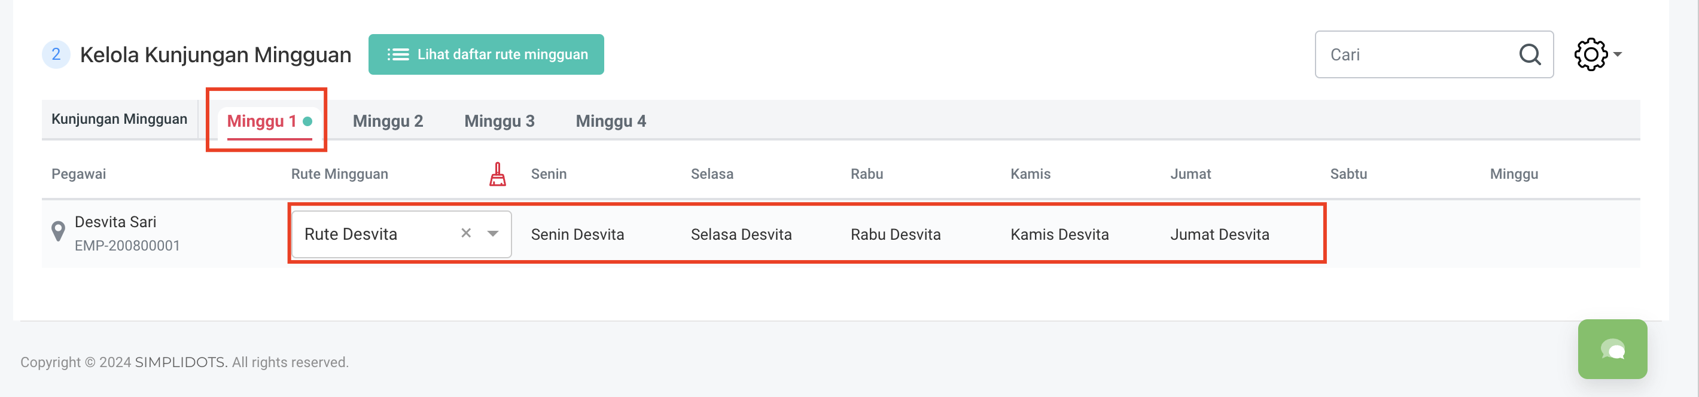The image size is (1699, 397).
Task: Expand the Rute Desvita dropdown arrow
Action: click(x=493, y=233)
